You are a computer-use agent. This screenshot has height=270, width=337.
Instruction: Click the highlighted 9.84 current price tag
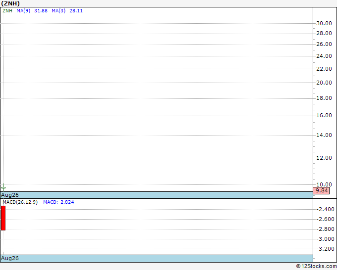click(321, 190)
